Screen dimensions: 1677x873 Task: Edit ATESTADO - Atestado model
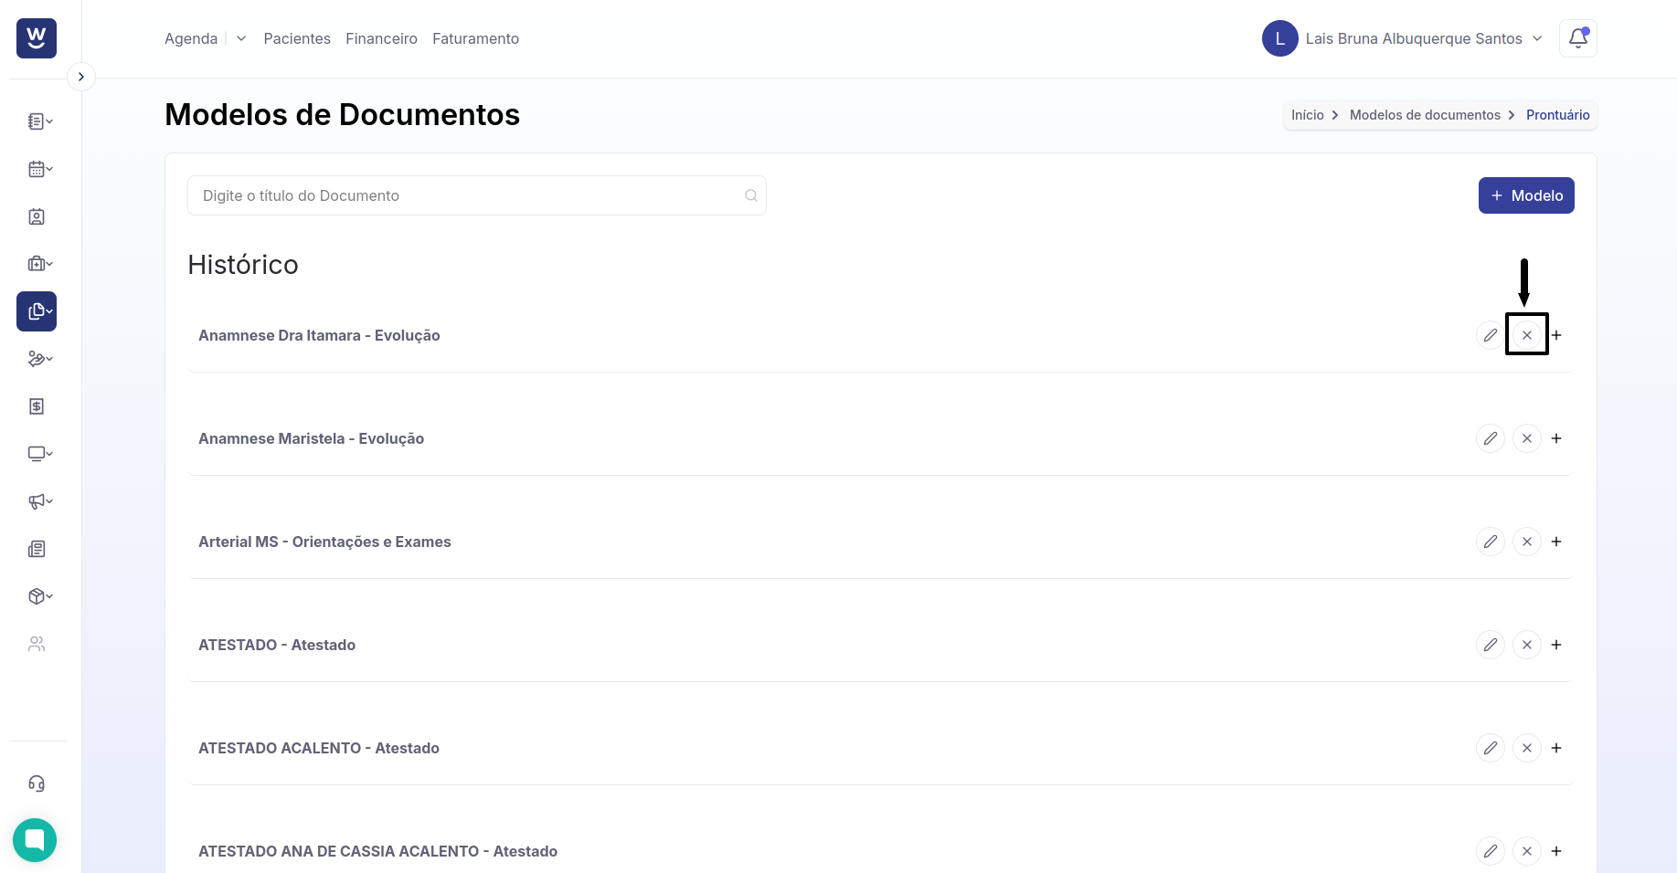1491,645
